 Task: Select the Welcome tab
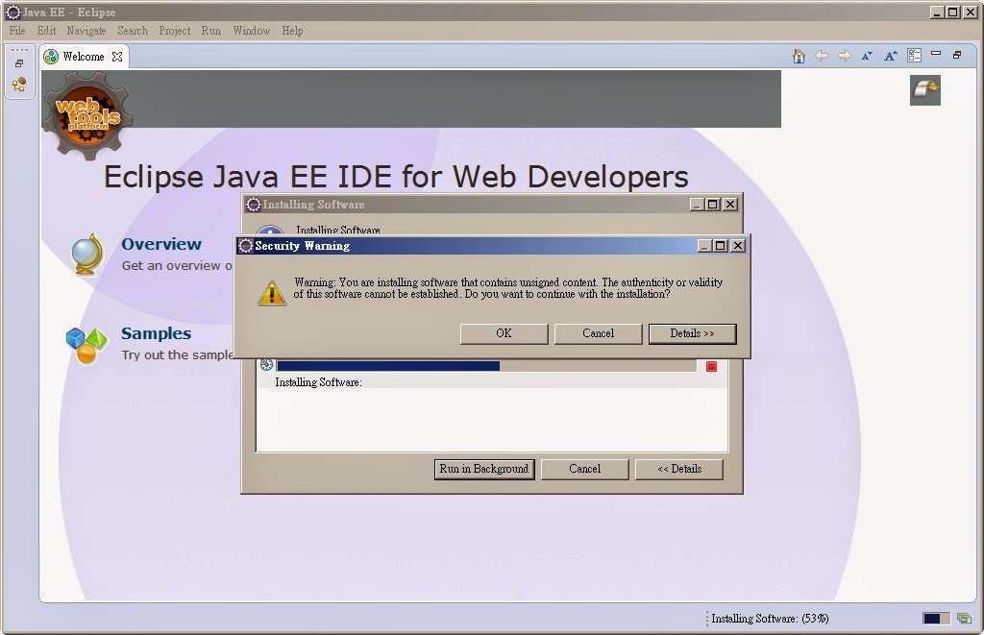tap(84, 57)
